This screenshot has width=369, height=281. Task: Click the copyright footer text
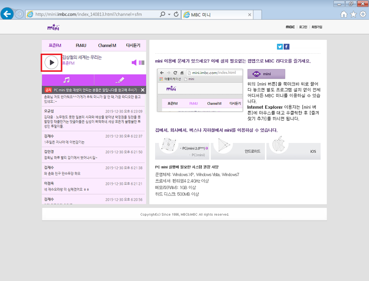point(184,215)
